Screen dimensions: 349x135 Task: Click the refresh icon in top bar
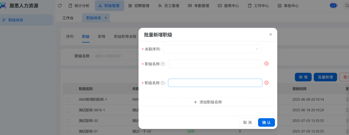tap(60, 6)
